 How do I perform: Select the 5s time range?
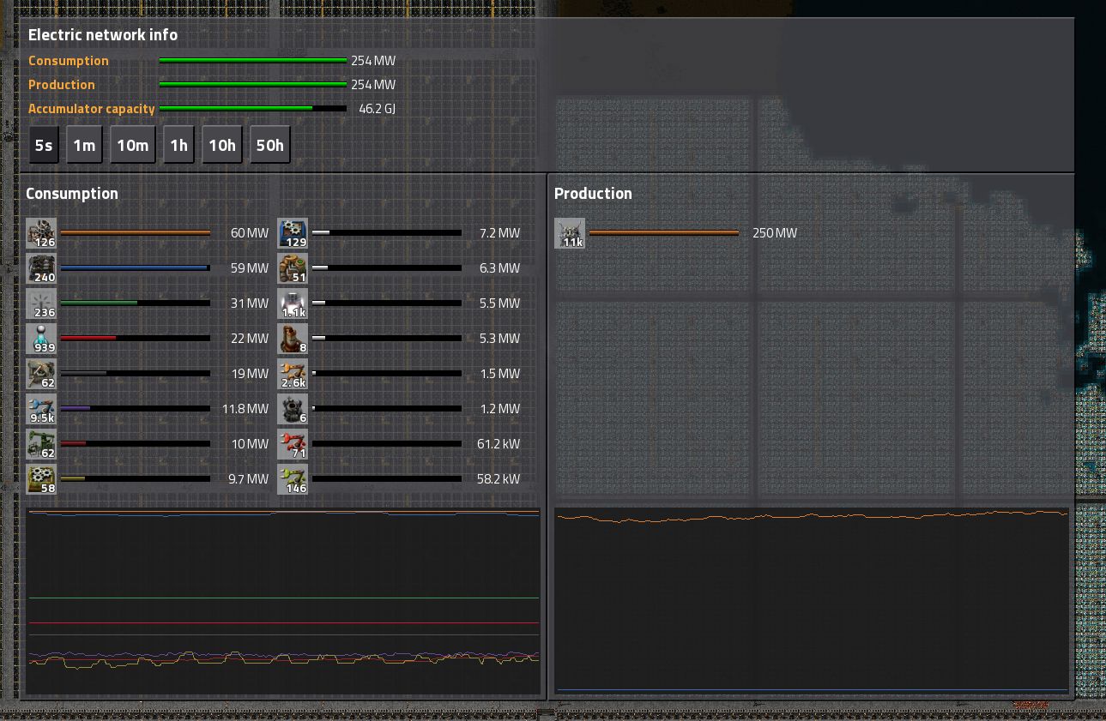(44, 145)
